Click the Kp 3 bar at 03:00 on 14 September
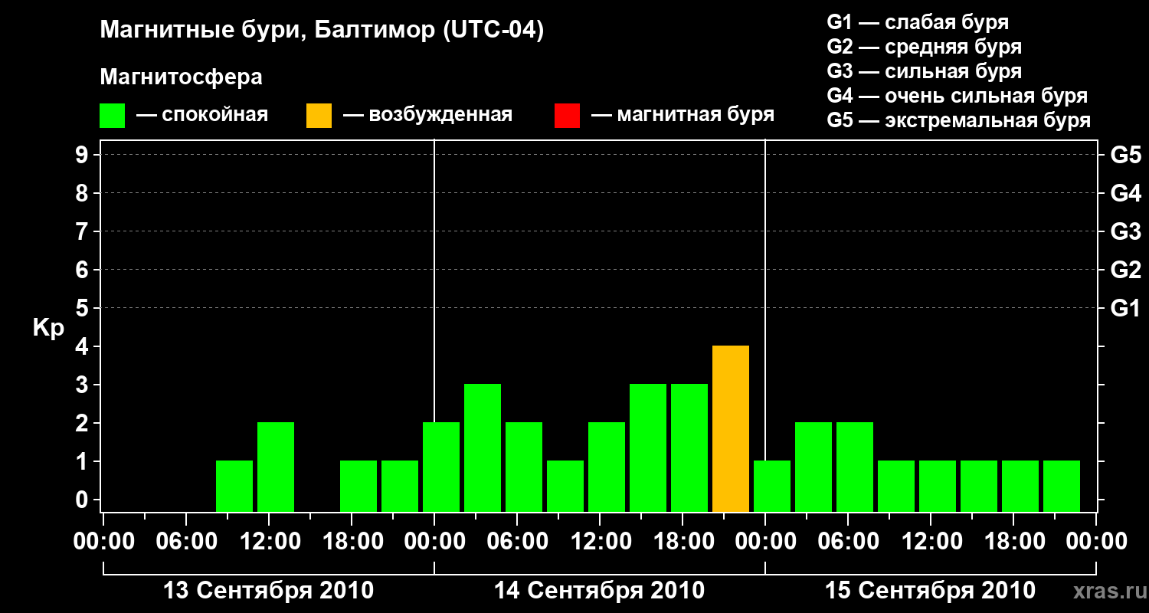Image resolution: width=1149 pixels, height=613 pixels. [x=483, y=448]
